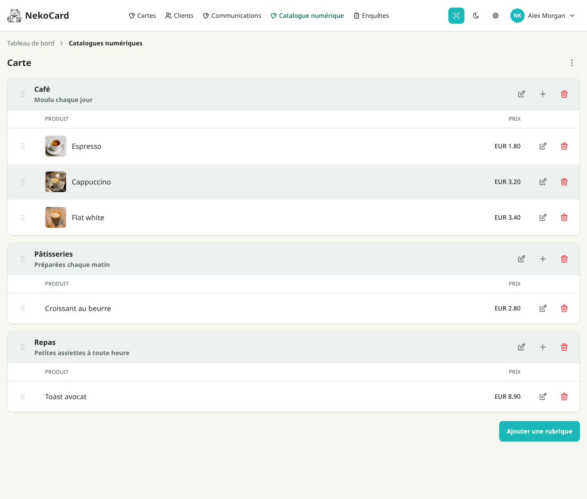Click the Café section title
The height and width of the screenshot is (499, 587).
tap(42, 89)
